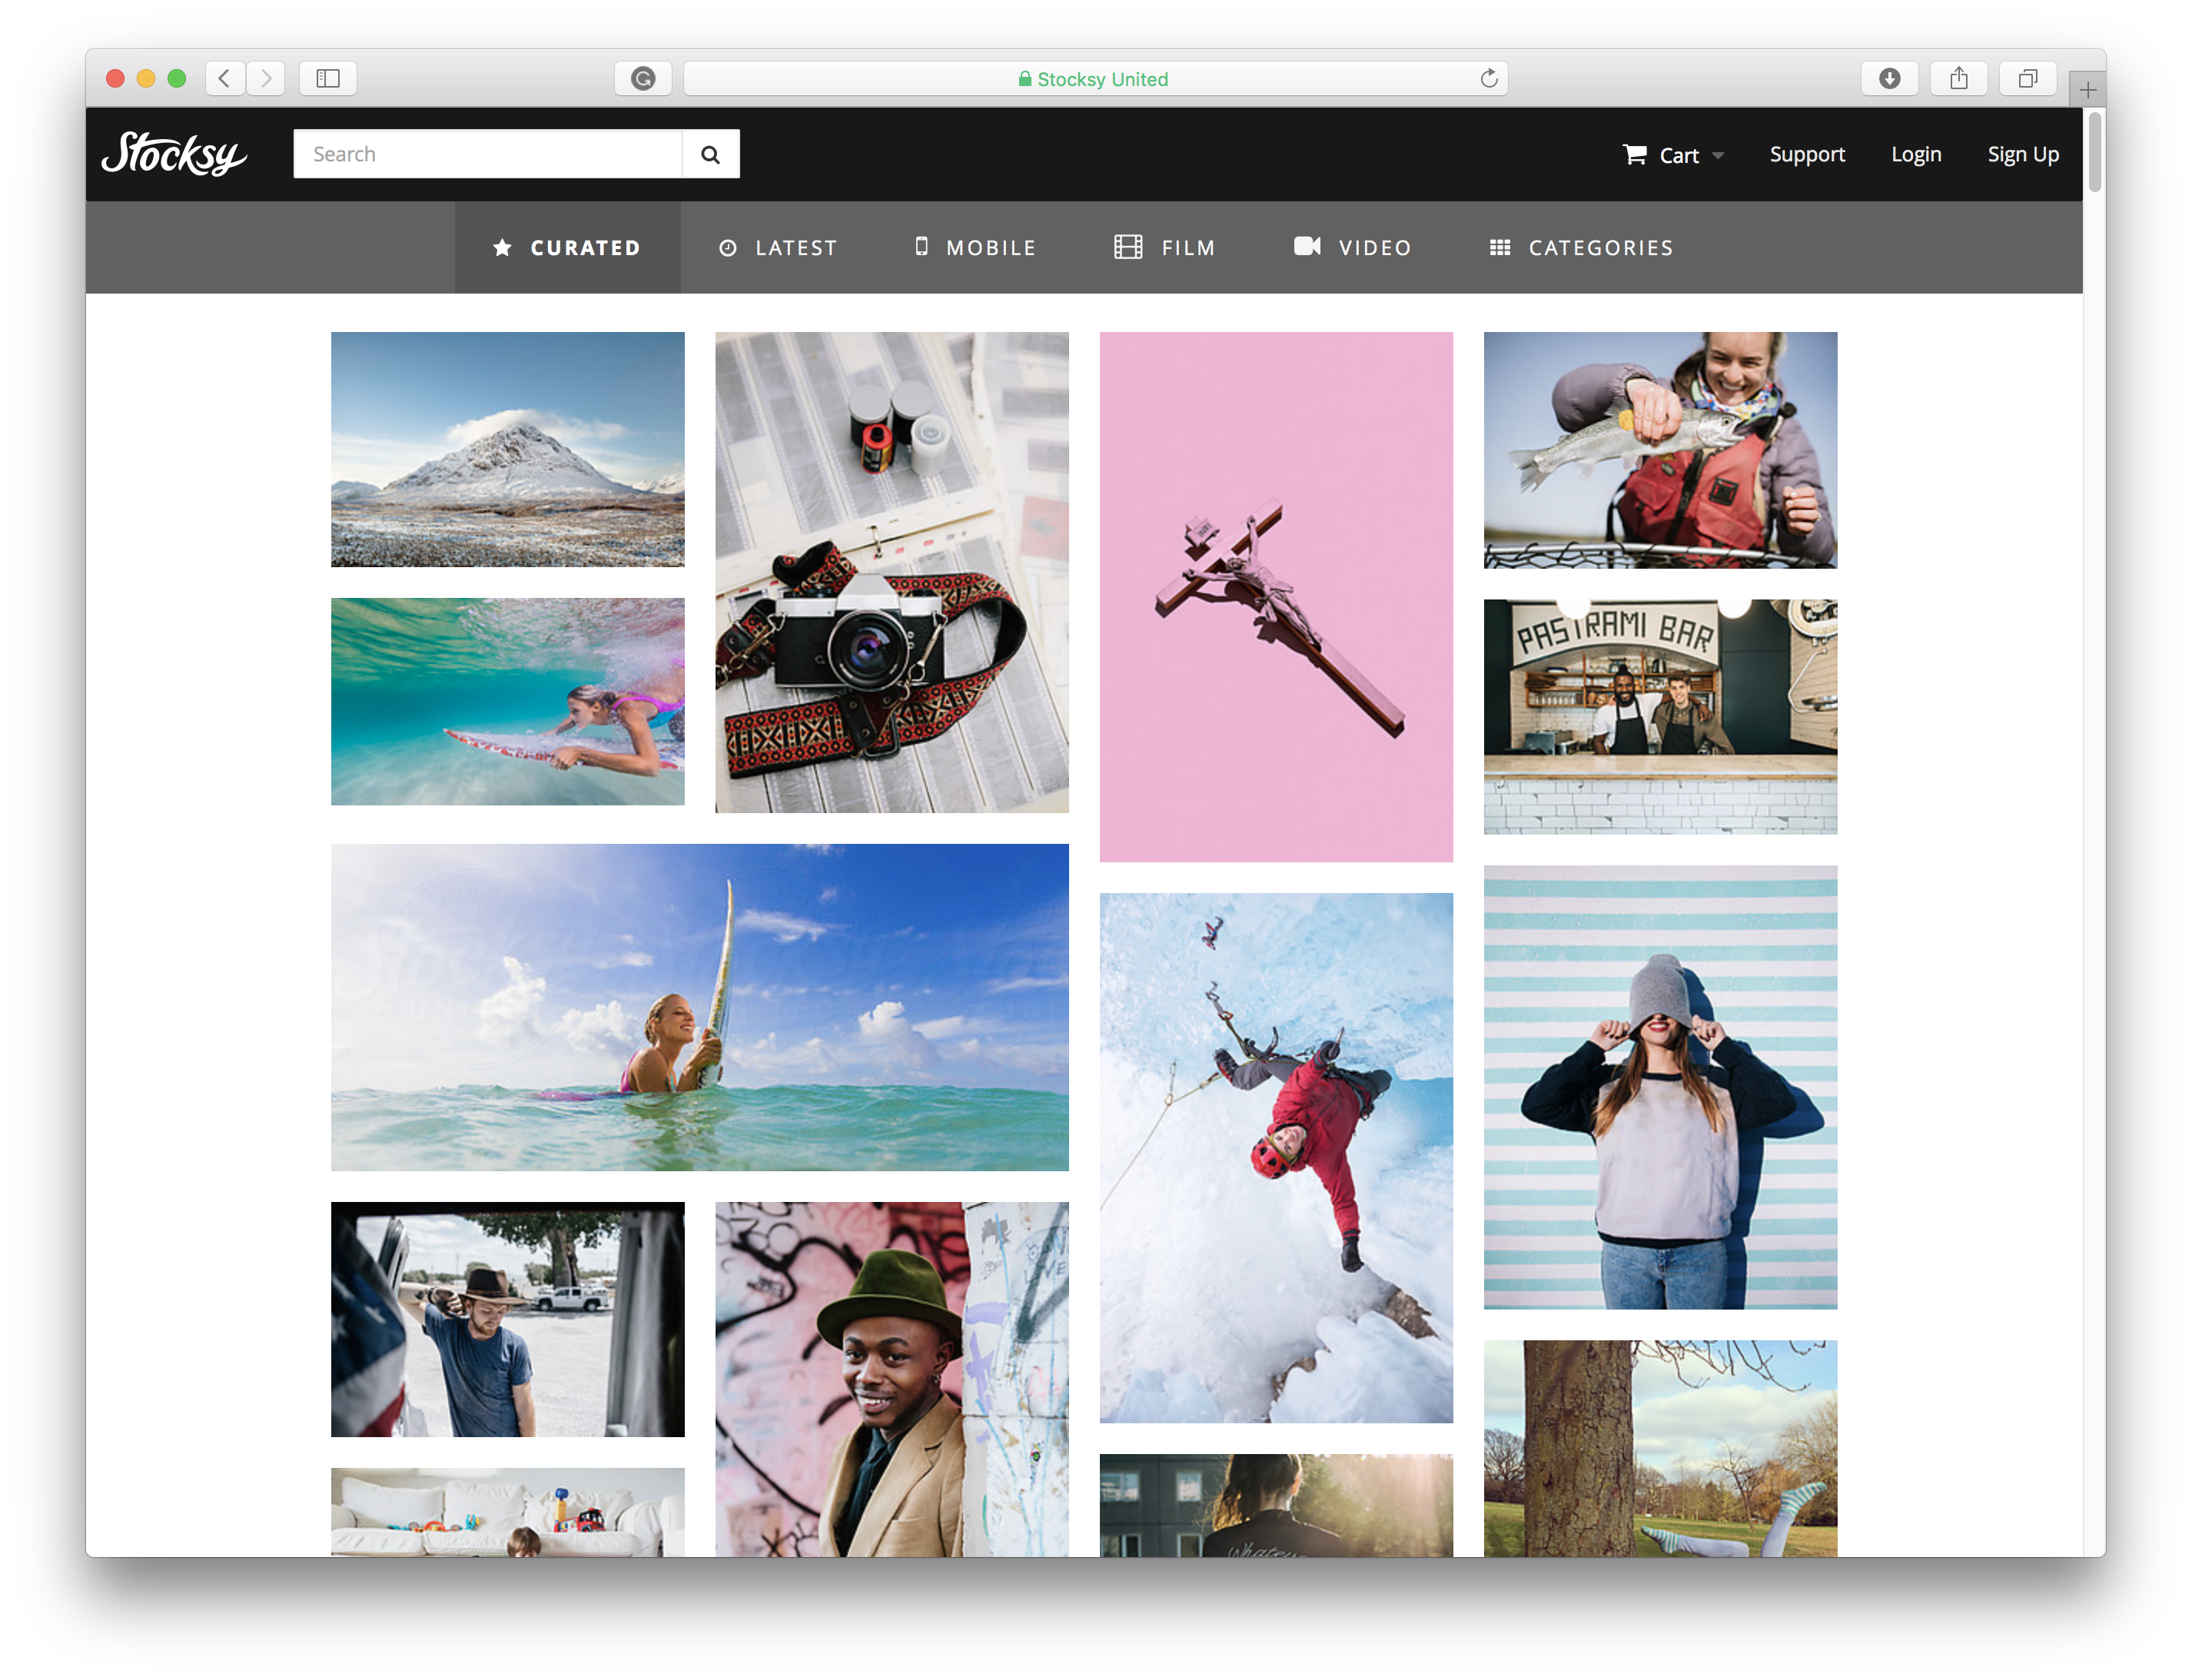Switch to the Video tab
The image size is (2192, 1680).
pyautogui.click(x=1352, y=247)
